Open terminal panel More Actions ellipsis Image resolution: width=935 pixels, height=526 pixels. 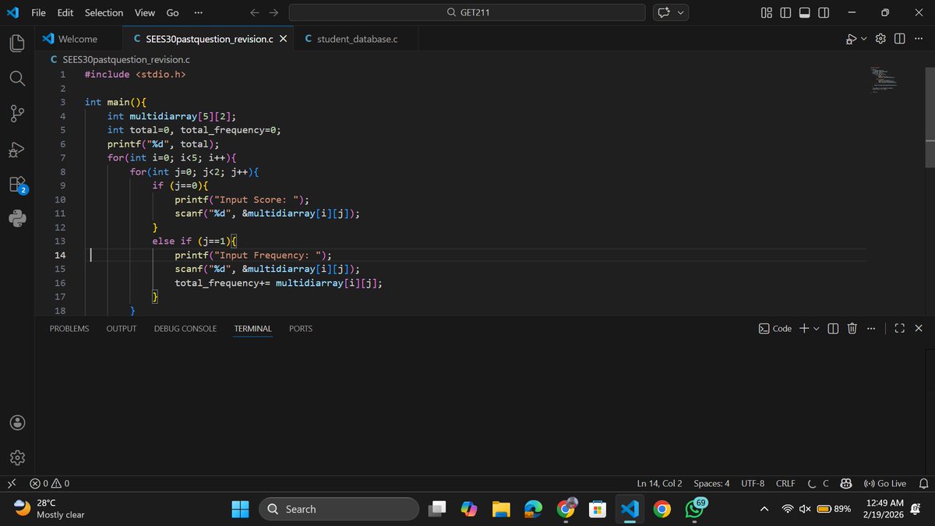click(x=872, y=329)
